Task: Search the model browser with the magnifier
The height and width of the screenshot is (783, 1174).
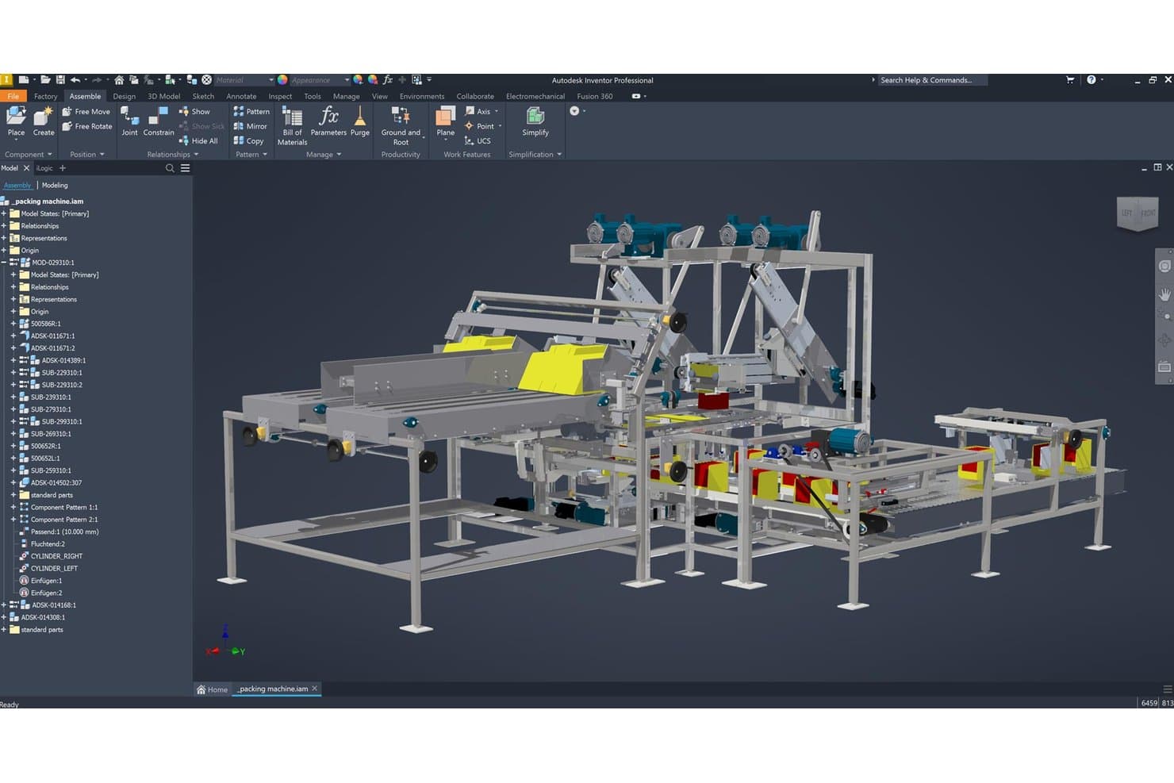Action: coord(170,168)
